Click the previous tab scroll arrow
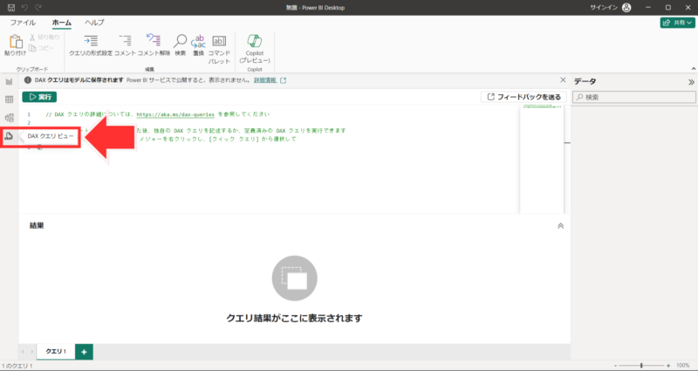Viewport: 698px width, 371px height. pyautogui.click(x=23, y=352)
